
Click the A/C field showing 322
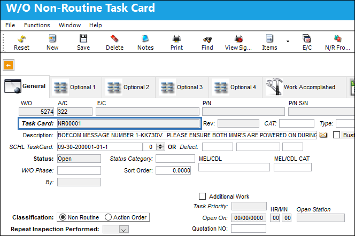pyautogui.click(x=75, y=112)
